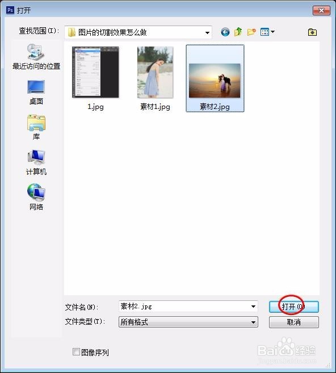This screenshot has width=336, height=373.
Task: Create a new folder
Action: [x=251, y=32]
